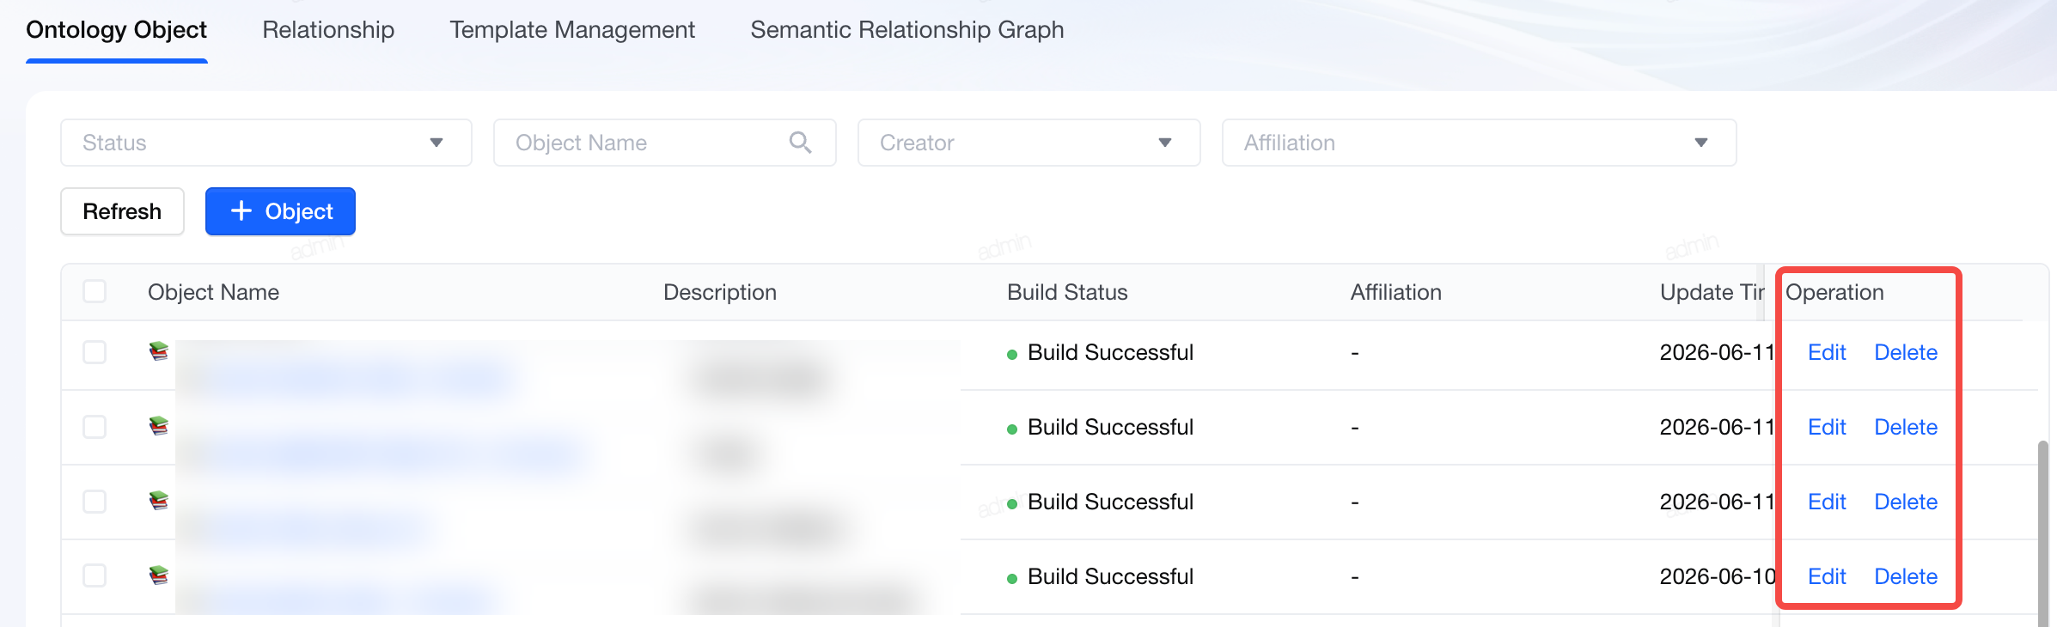Open the Semantic Relationship Graph tab
Screen dimensions: 2057x627
point(907,30)
